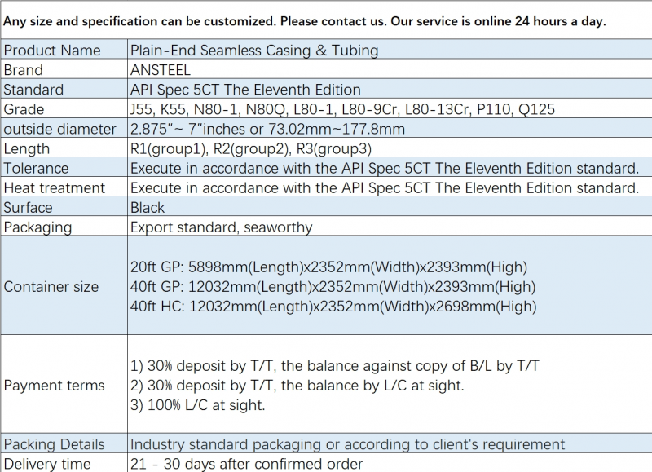Click the "Heat treatment" label cell
Viewport: 652px width, 472px height.
pos(55,187)
